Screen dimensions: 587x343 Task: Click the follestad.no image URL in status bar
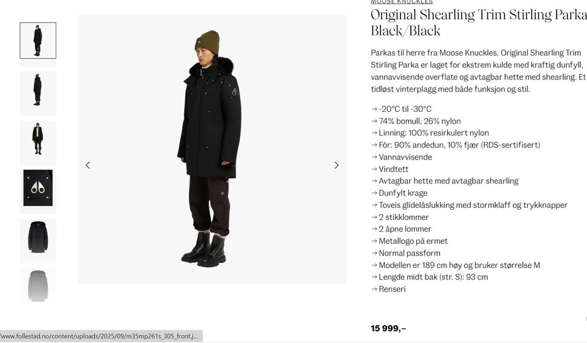tap(100, 336)
